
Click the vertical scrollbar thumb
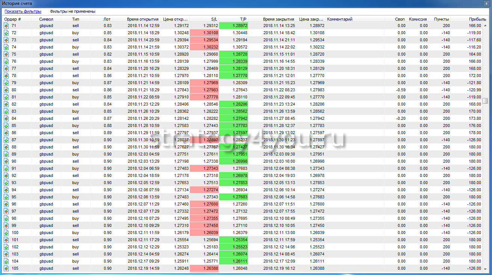(x=485, y=100)
